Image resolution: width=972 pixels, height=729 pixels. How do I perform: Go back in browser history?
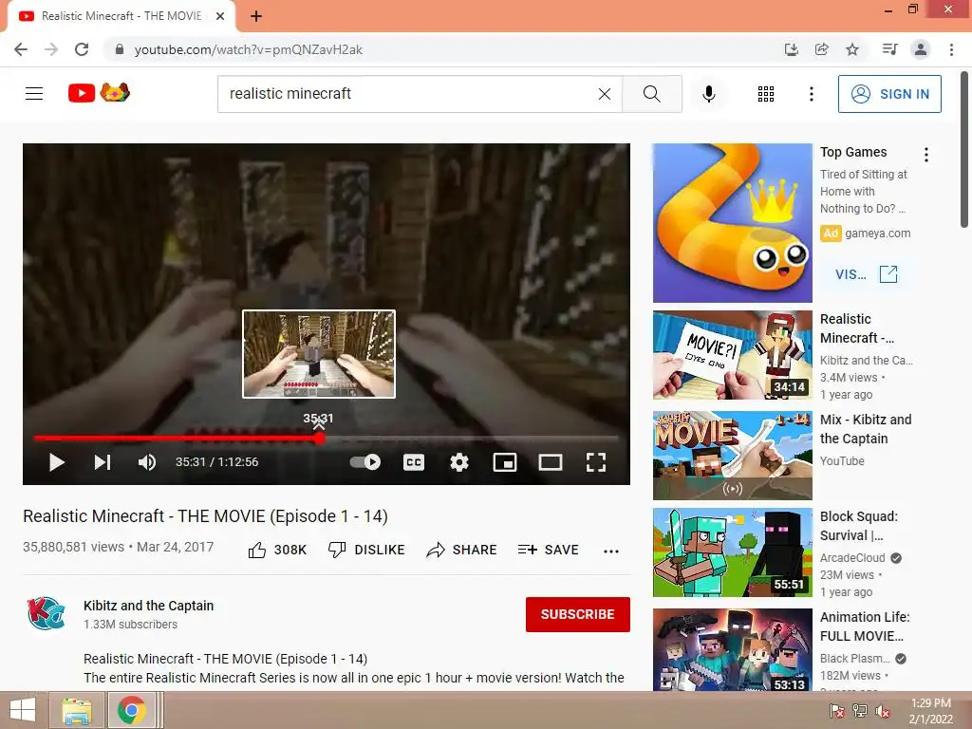[x=21, y=49]
